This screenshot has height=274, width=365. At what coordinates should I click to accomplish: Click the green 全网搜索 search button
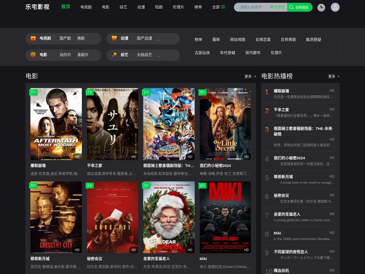point(300,7)
